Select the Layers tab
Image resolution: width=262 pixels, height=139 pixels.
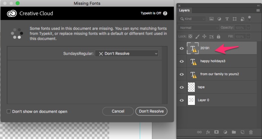184,10
